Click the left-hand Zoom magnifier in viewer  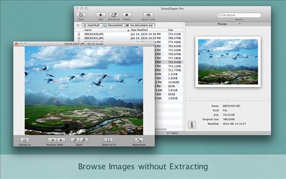(75, 140)
